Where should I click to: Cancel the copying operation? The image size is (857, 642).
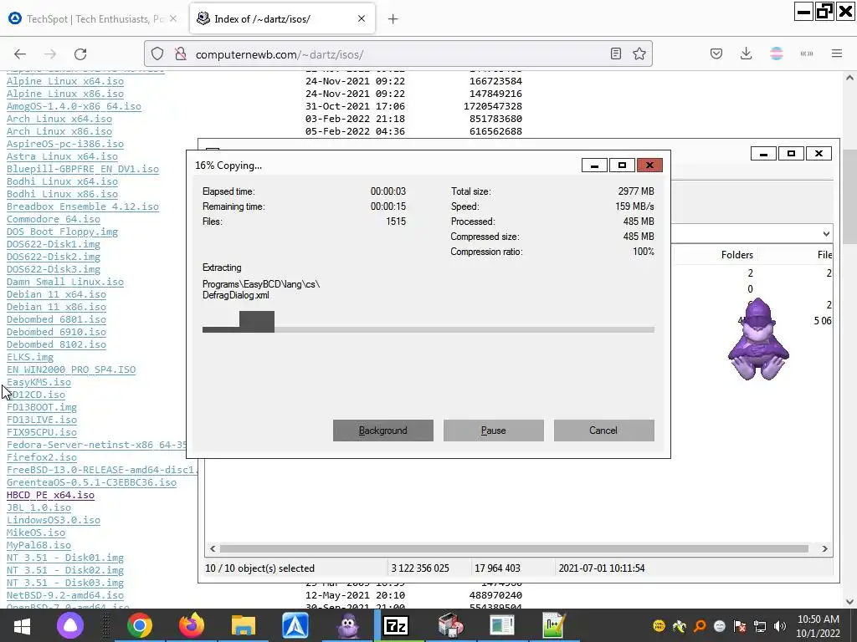[603, 431]
